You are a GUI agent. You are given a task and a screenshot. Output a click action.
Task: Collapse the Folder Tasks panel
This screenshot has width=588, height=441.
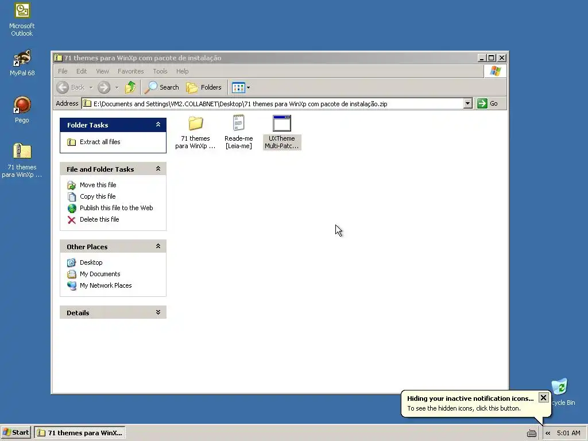coord(158,125)
